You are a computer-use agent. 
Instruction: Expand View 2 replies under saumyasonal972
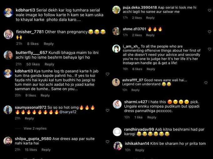(x=35, y=128)
